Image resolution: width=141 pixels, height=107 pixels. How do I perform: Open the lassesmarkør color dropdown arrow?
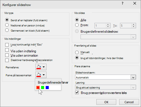[x=44, y=75]
